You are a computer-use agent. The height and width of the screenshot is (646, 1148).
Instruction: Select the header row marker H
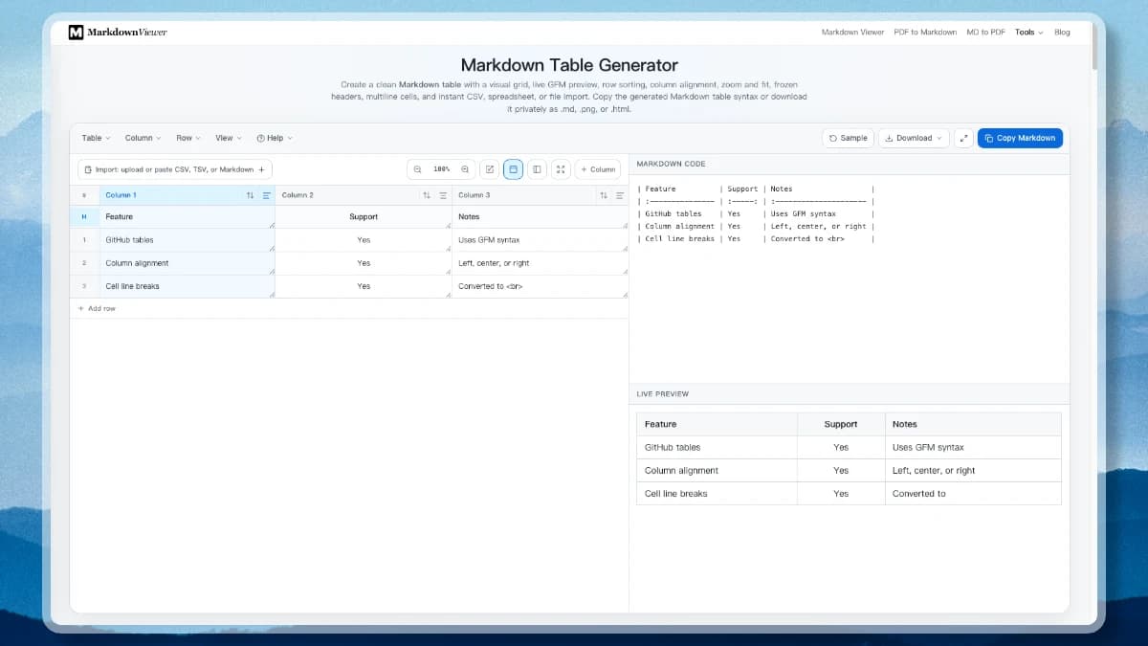coord(84,217)
